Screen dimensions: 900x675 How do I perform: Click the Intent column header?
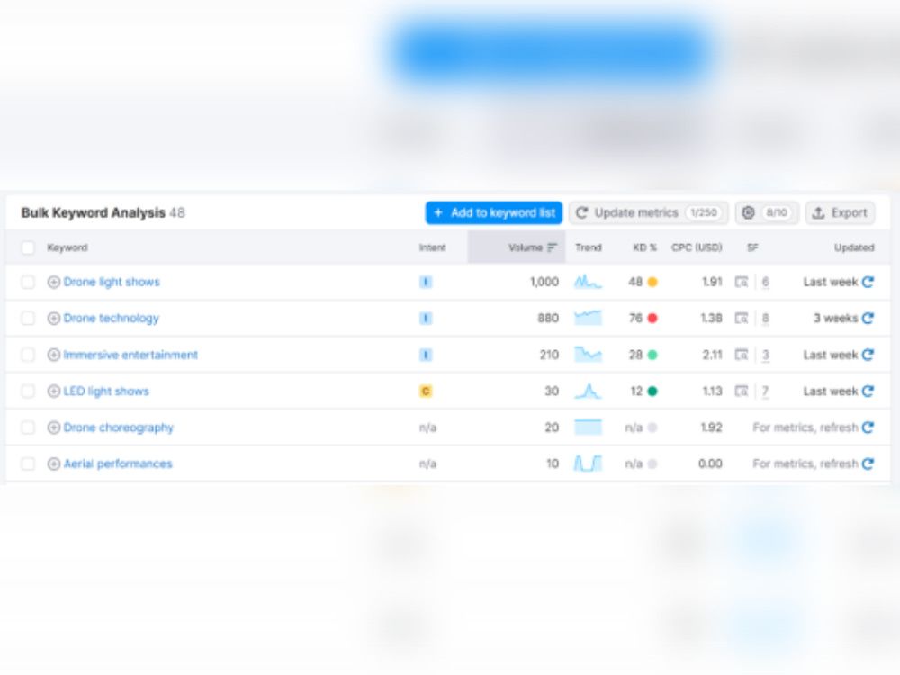click(432, 247)
